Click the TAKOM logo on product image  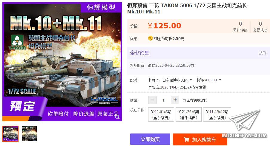17,42
